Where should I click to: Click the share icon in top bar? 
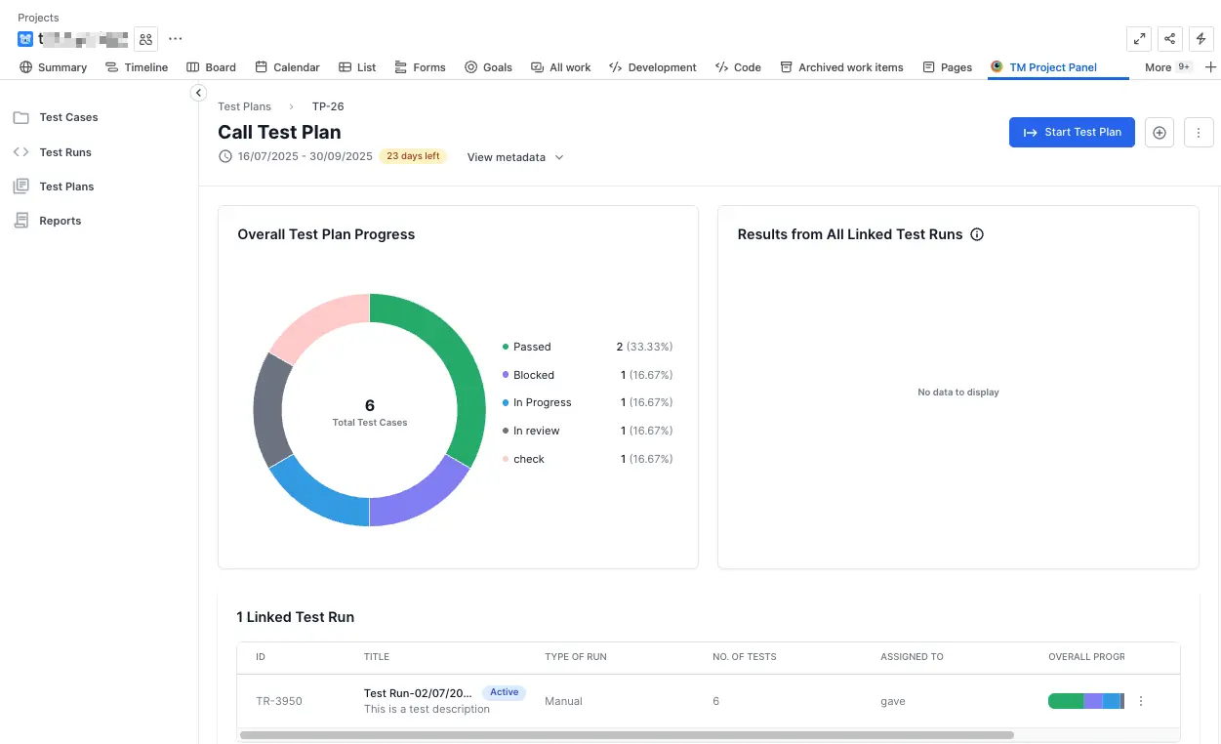tap(1169, 39)
